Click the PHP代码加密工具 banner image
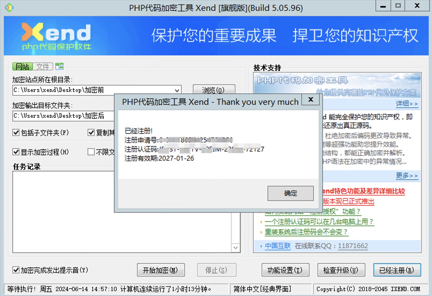 [337, 85]
